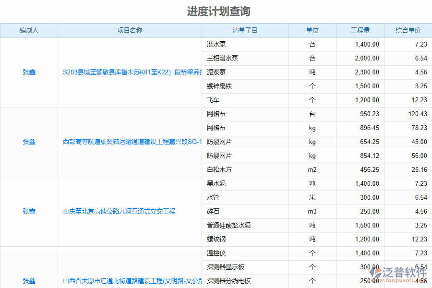
Task: Click 张鑫 link beside the 重庆至北京 project
Action: tap(29, 211)
